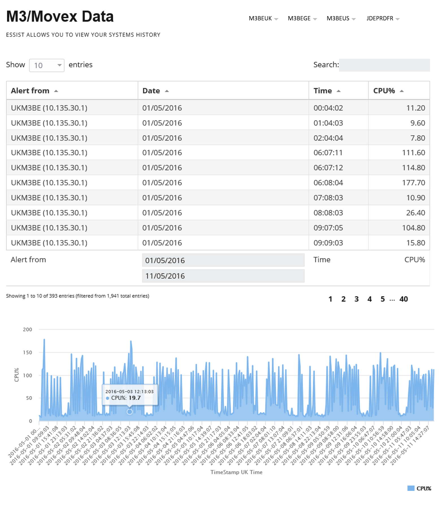Select the CPU% cell 104.80
Screen dimensions: 445x509
click(399, 228)
